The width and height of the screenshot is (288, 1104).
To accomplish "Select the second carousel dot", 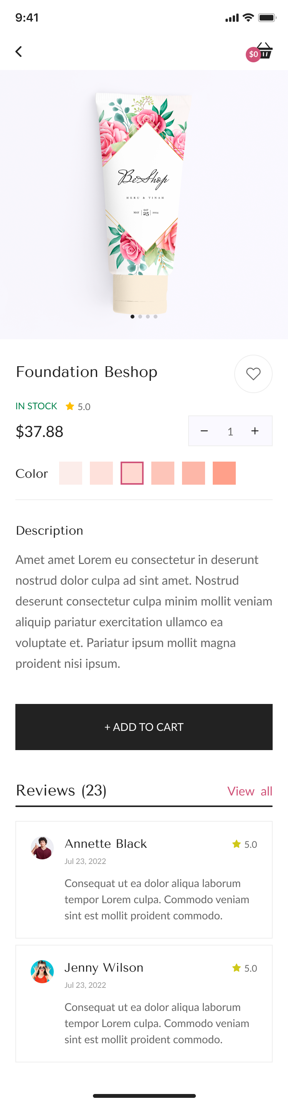I will [141, 316].
